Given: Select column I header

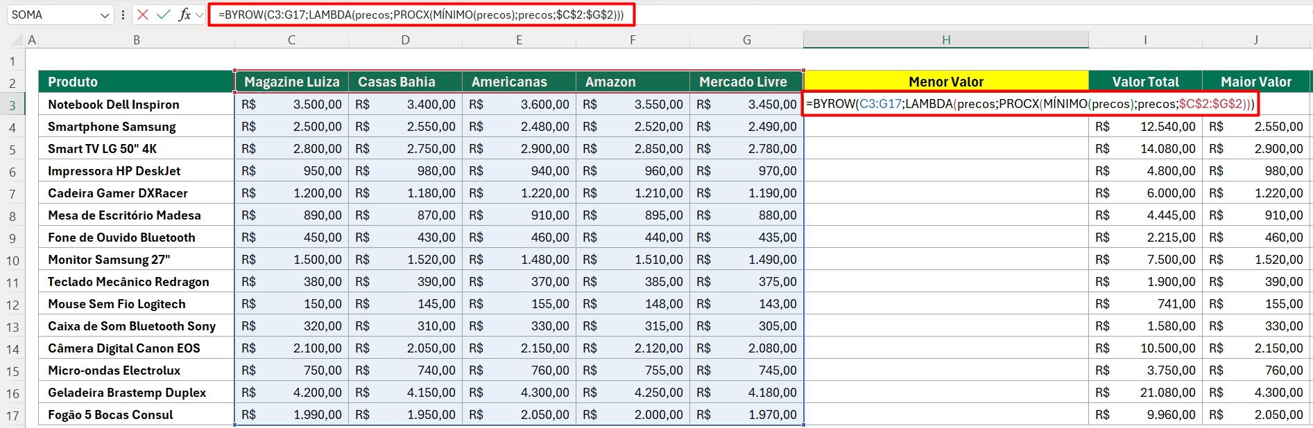Looking at the screenshot, I should point(1145,40).
